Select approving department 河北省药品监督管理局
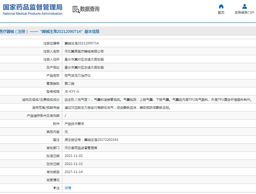This screenshot has height=194, width=256. (81, 148)
